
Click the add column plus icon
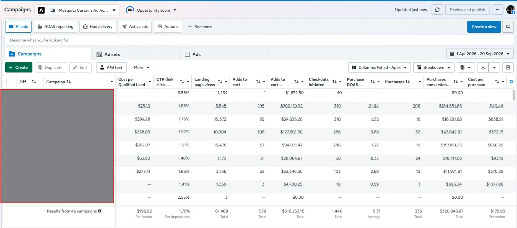[511, 82]
